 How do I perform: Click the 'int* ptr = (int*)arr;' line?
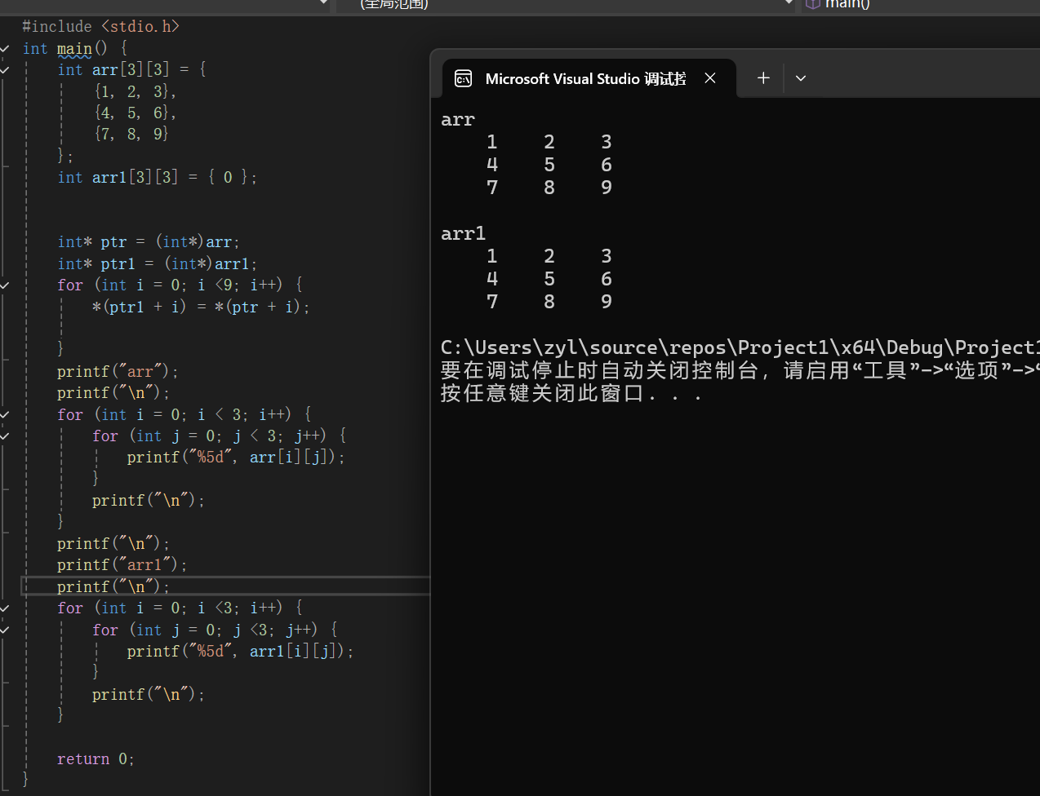pyautogui.click(x=149, y=242)
